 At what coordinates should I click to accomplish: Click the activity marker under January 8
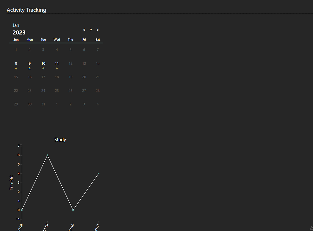coord(16,68)
